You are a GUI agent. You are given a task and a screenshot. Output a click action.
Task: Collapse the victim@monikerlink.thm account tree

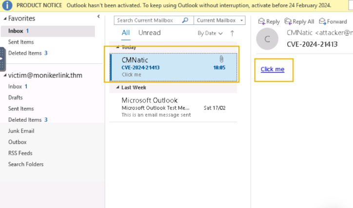5,76
